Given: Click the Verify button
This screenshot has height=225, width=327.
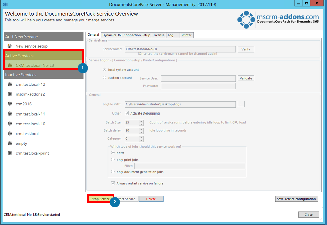Looking at the screenshot, I should point(246,49).
